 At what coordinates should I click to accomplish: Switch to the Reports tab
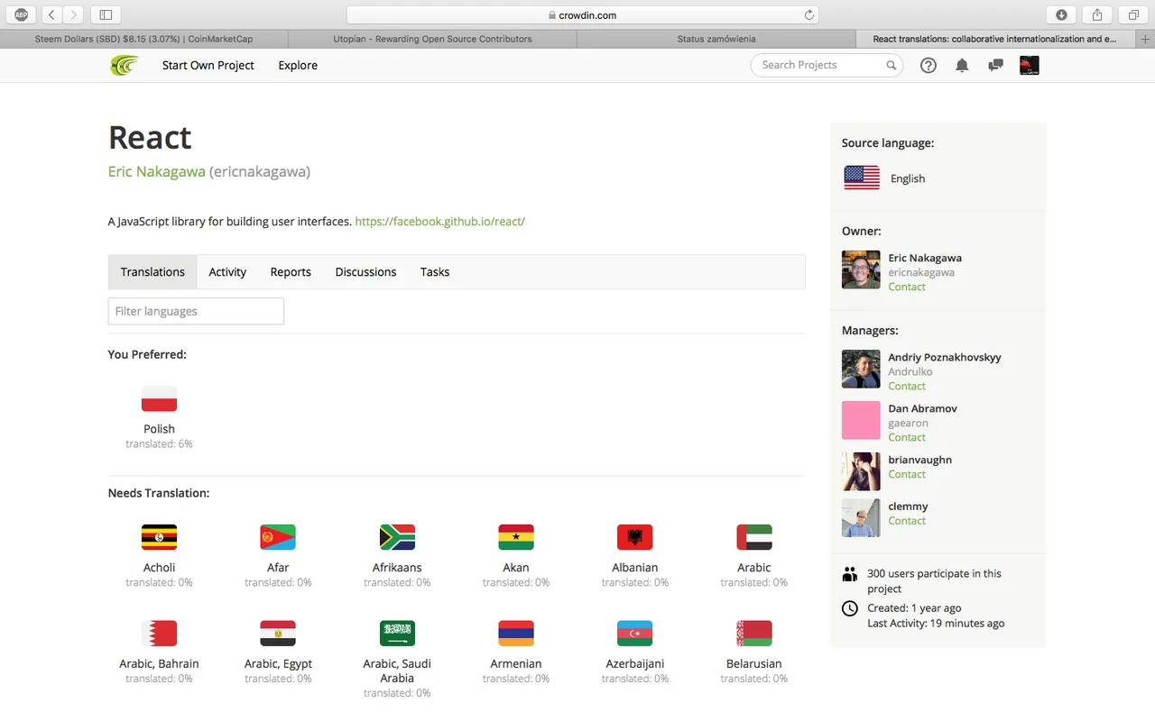pos(291,271)
